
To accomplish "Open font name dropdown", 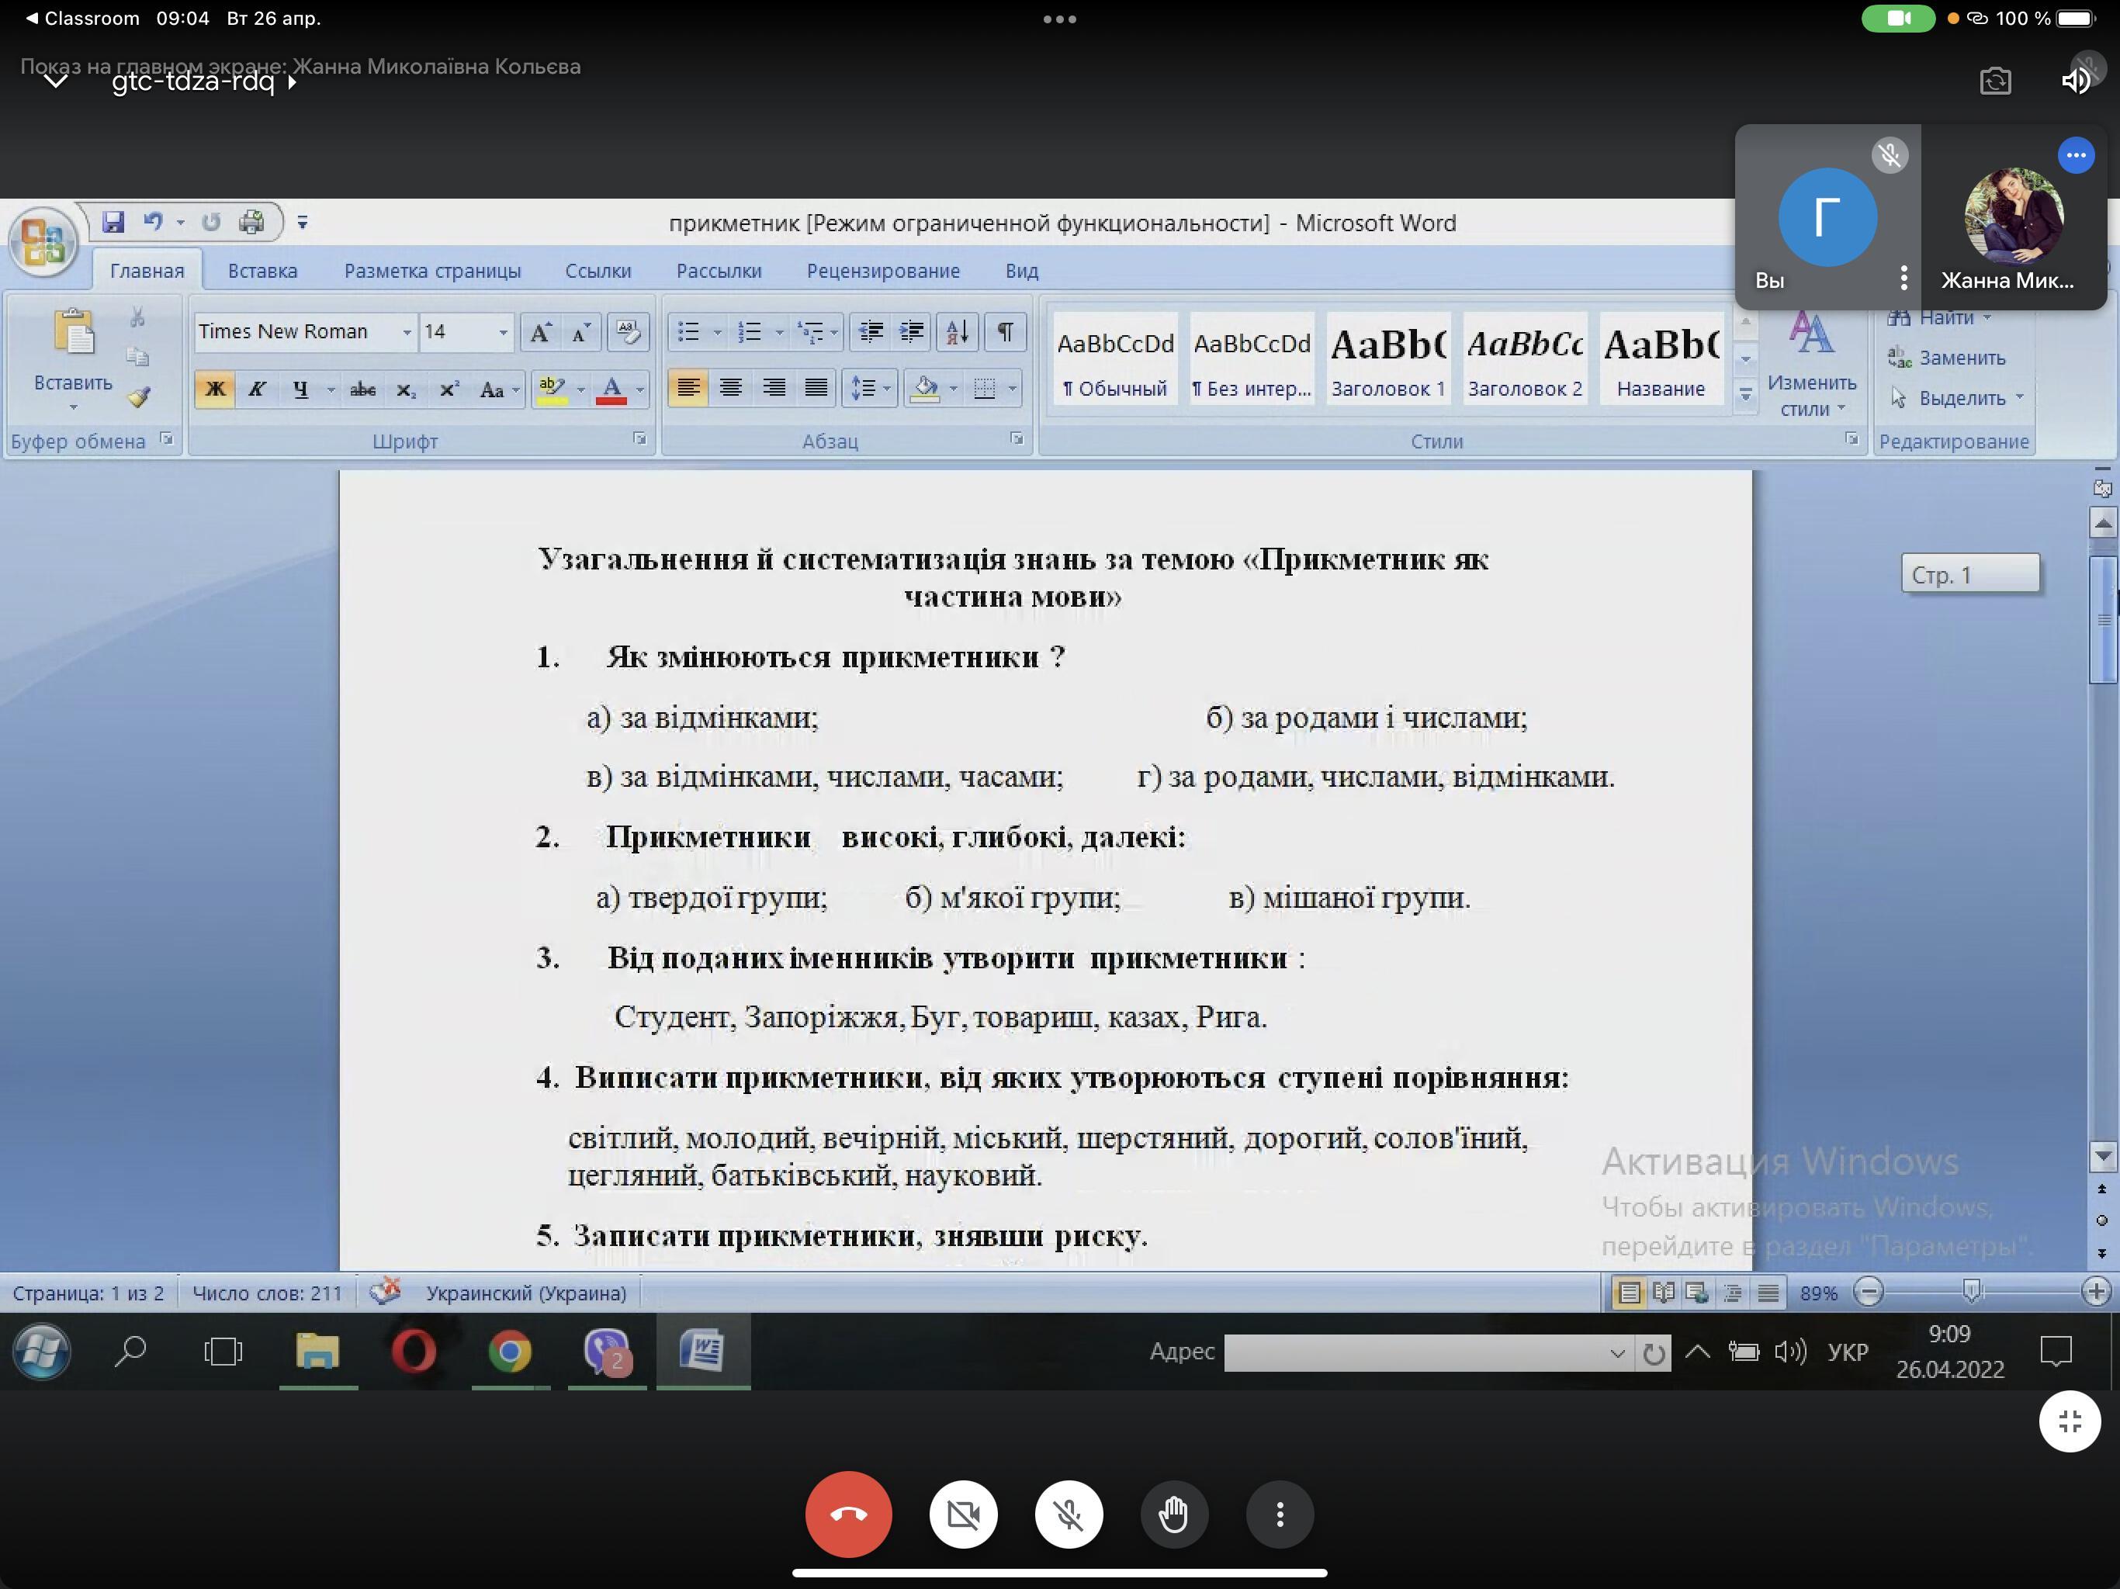I will tap(407, 333).
